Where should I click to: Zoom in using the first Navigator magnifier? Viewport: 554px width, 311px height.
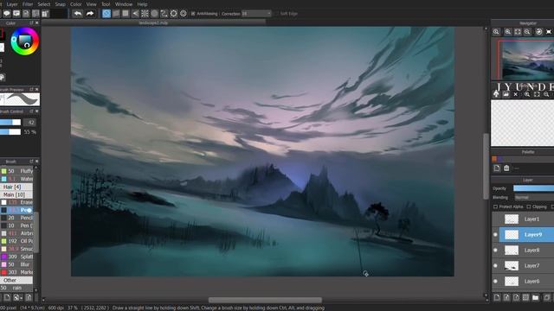tap(496, 32)
